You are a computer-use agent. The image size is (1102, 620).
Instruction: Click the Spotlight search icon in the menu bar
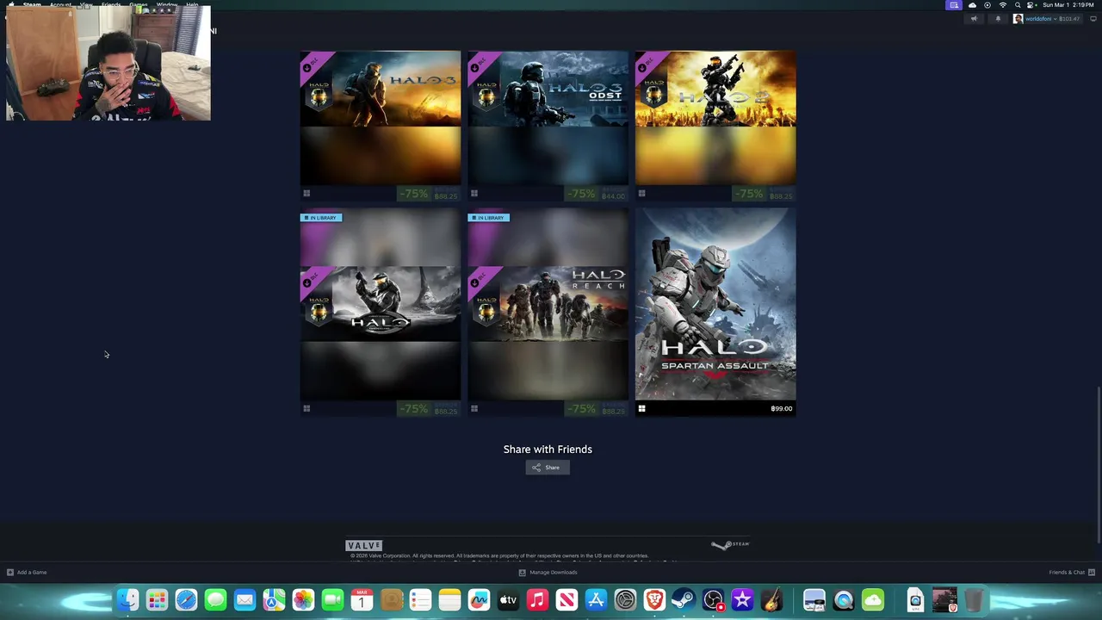(1018, 5)
